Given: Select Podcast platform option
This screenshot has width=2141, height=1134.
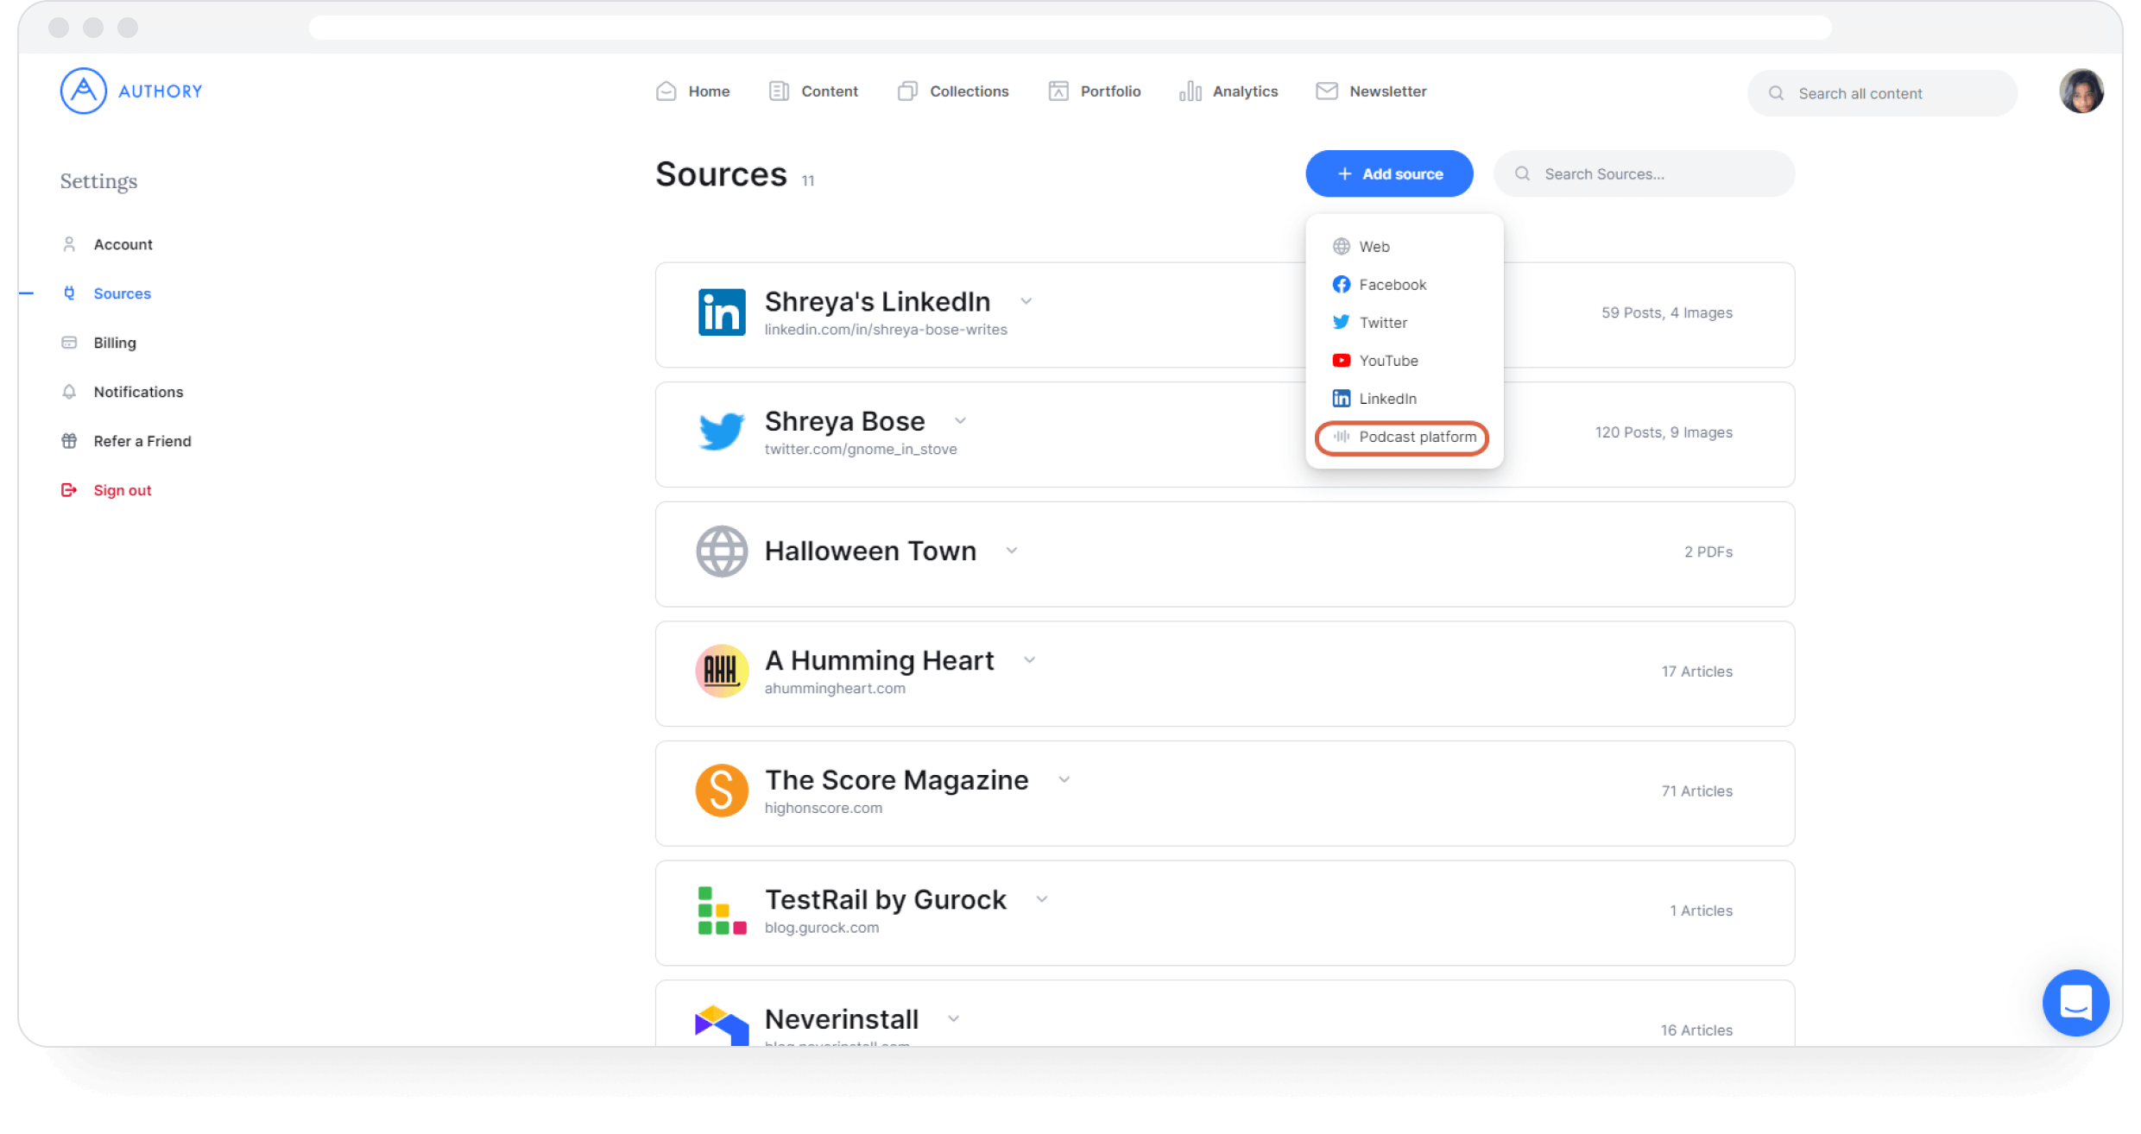Looking at the screenshot, I should tap(1402, 438).
